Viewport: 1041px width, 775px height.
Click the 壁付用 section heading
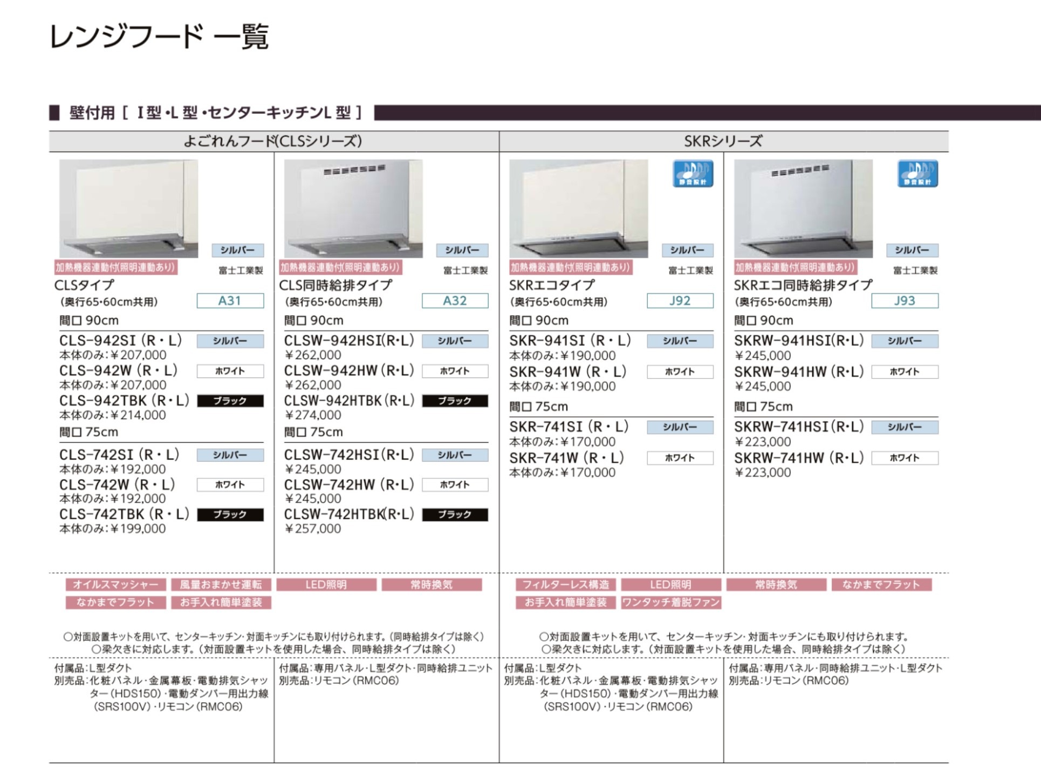pos(216,113)
